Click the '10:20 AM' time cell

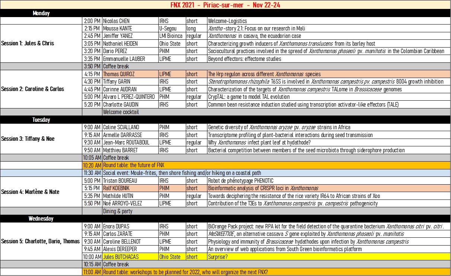(92, 166)
